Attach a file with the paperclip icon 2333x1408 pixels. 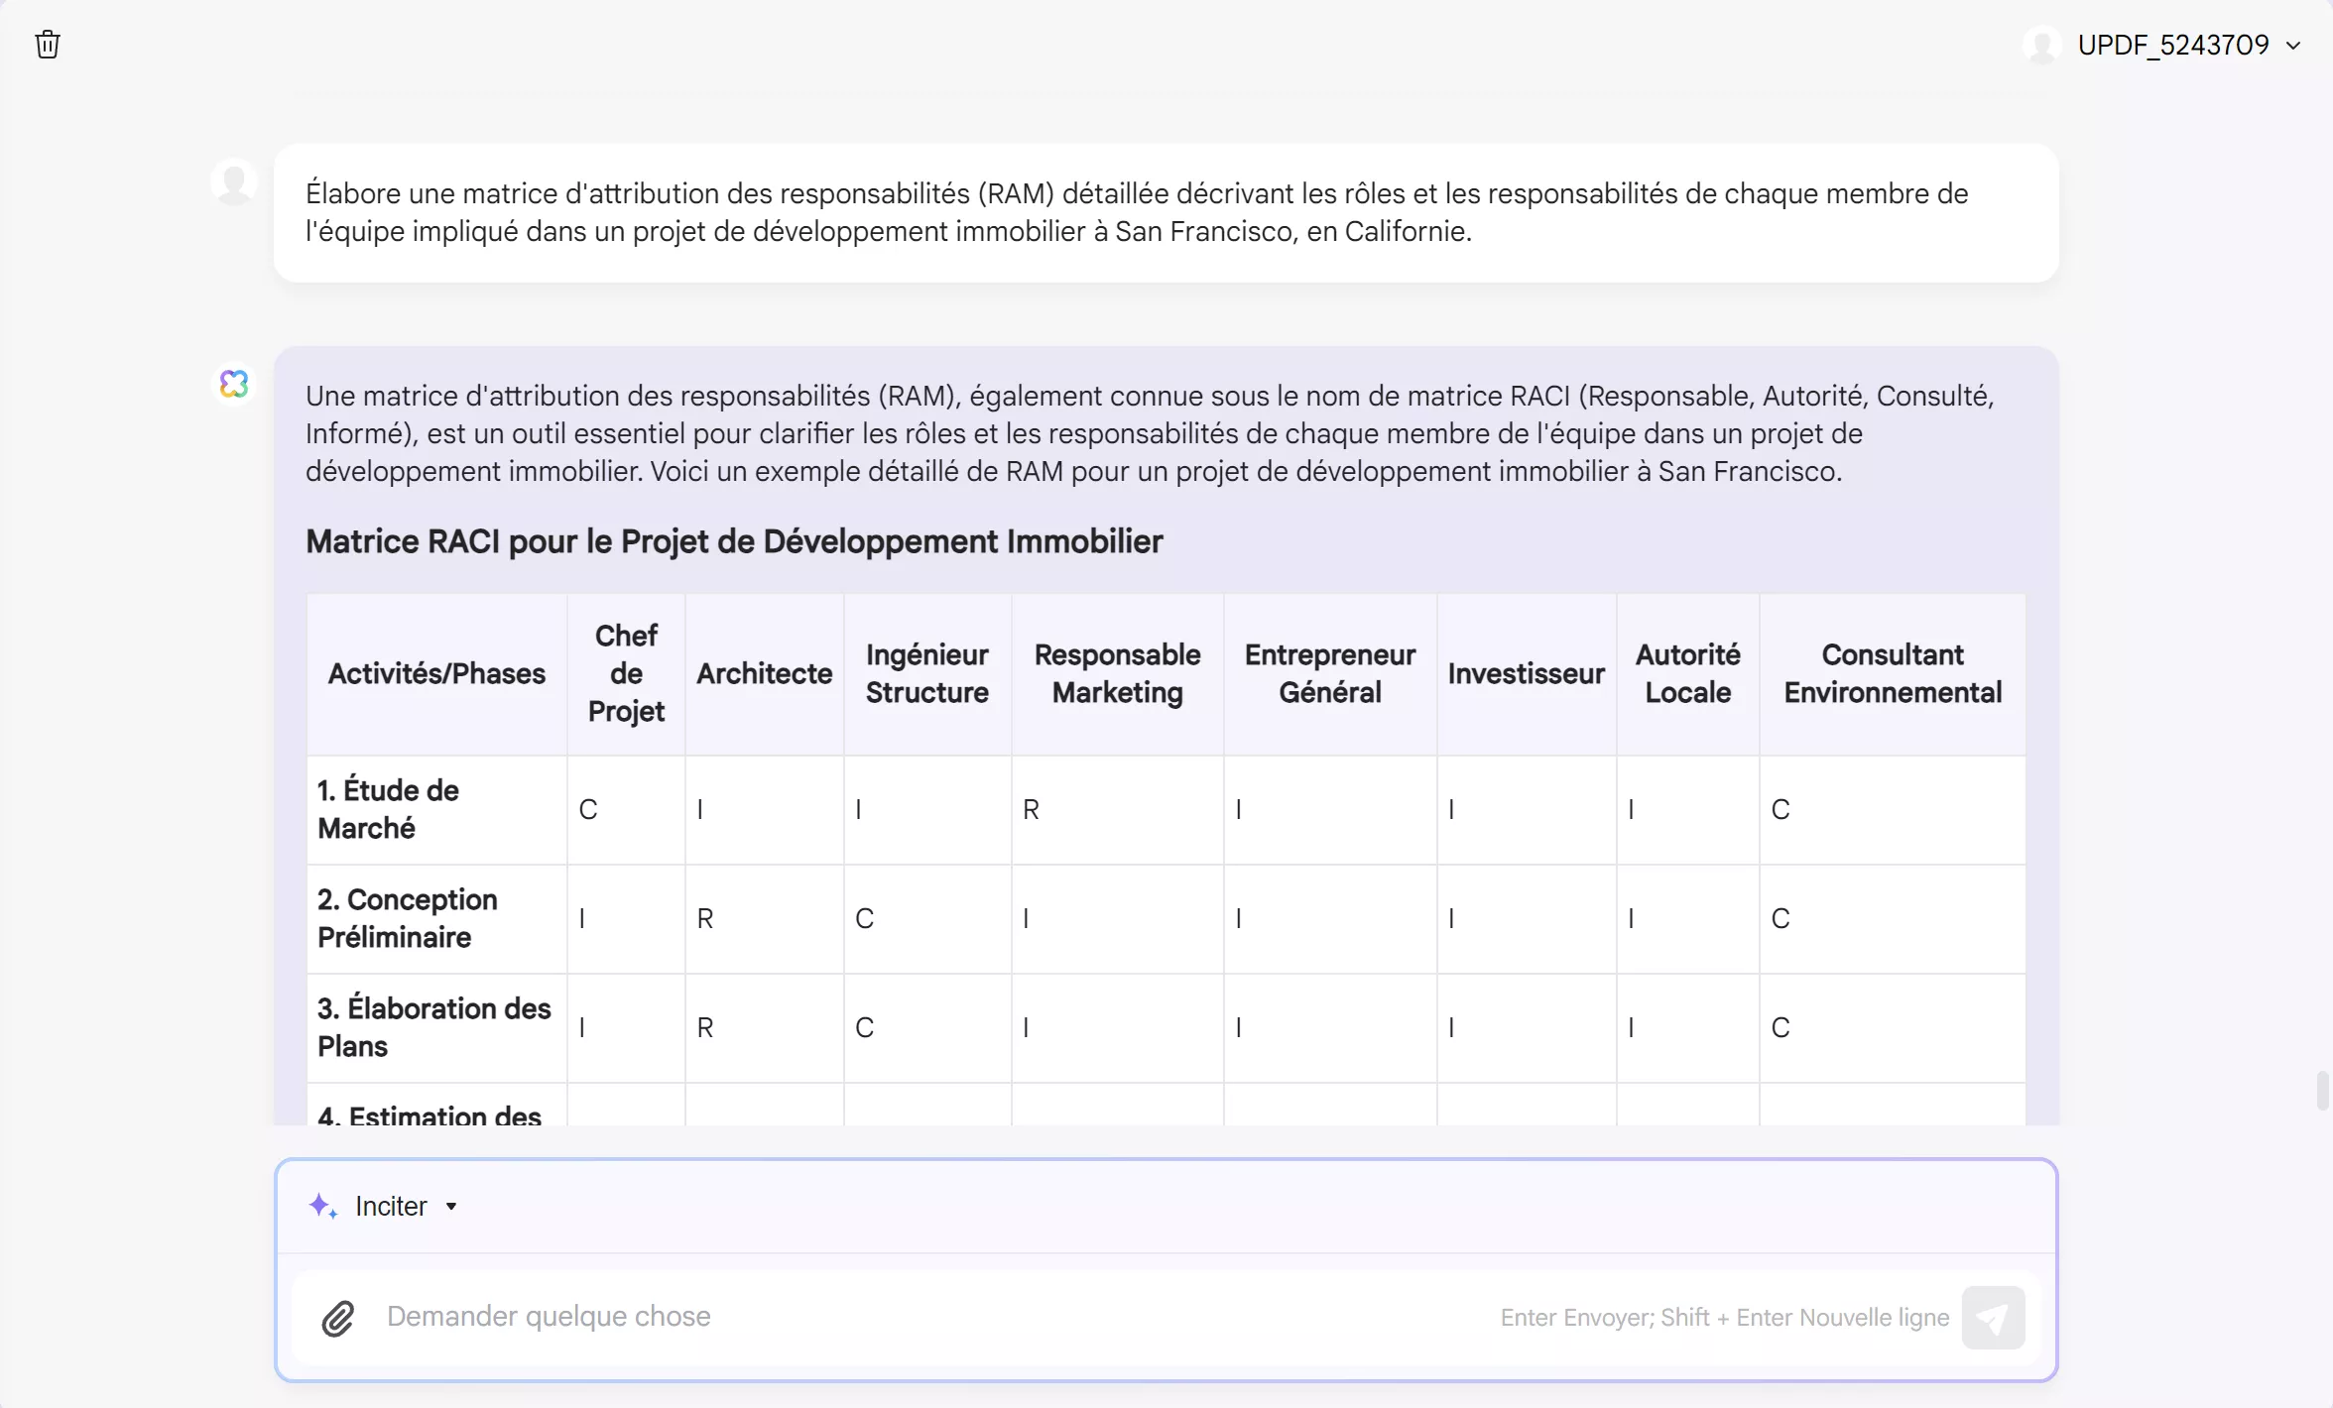336,1318
